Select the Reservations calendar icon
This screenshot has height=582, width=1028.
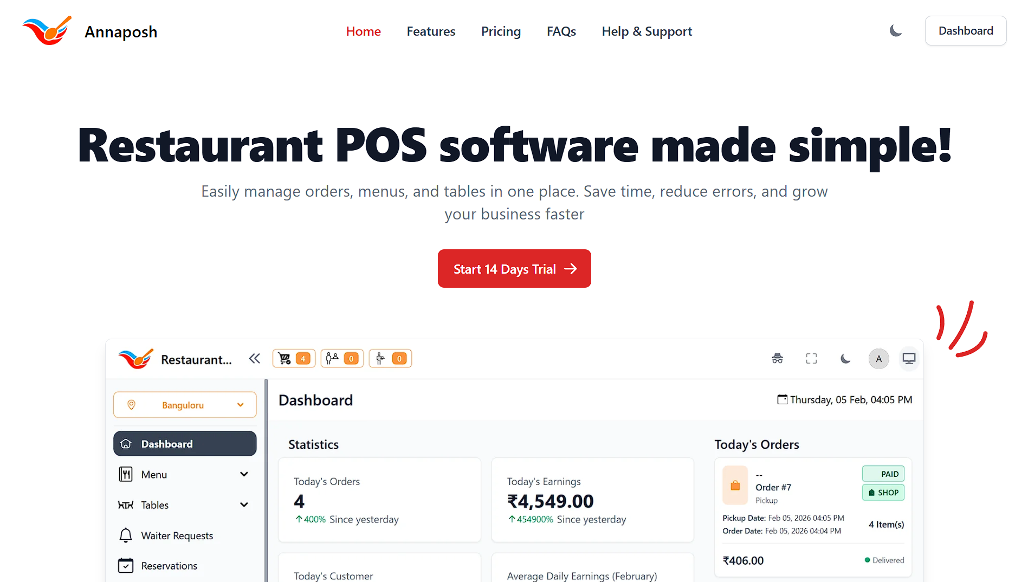point(125,565)
